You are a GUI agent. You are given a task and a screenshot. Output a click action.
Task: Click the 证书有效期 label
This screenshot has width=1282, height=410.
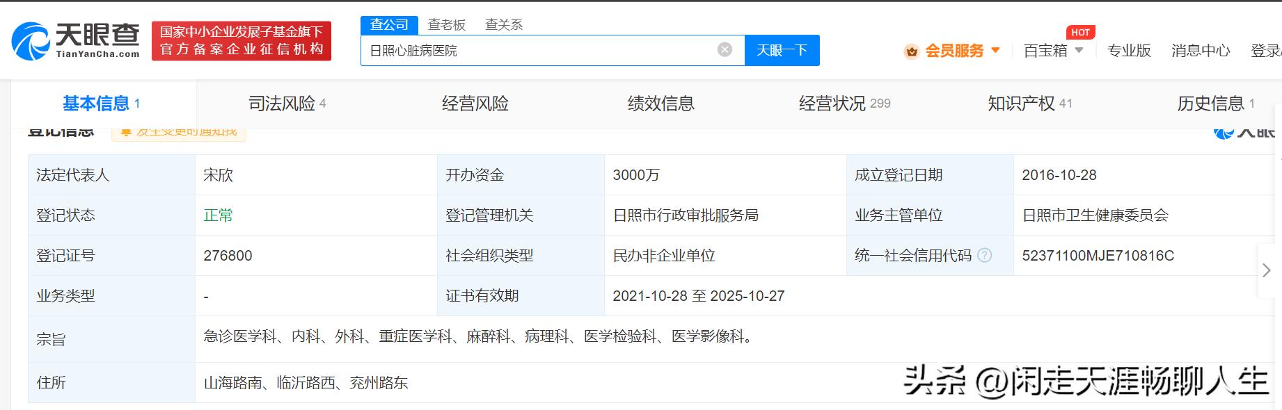click(x=482, y=296)
